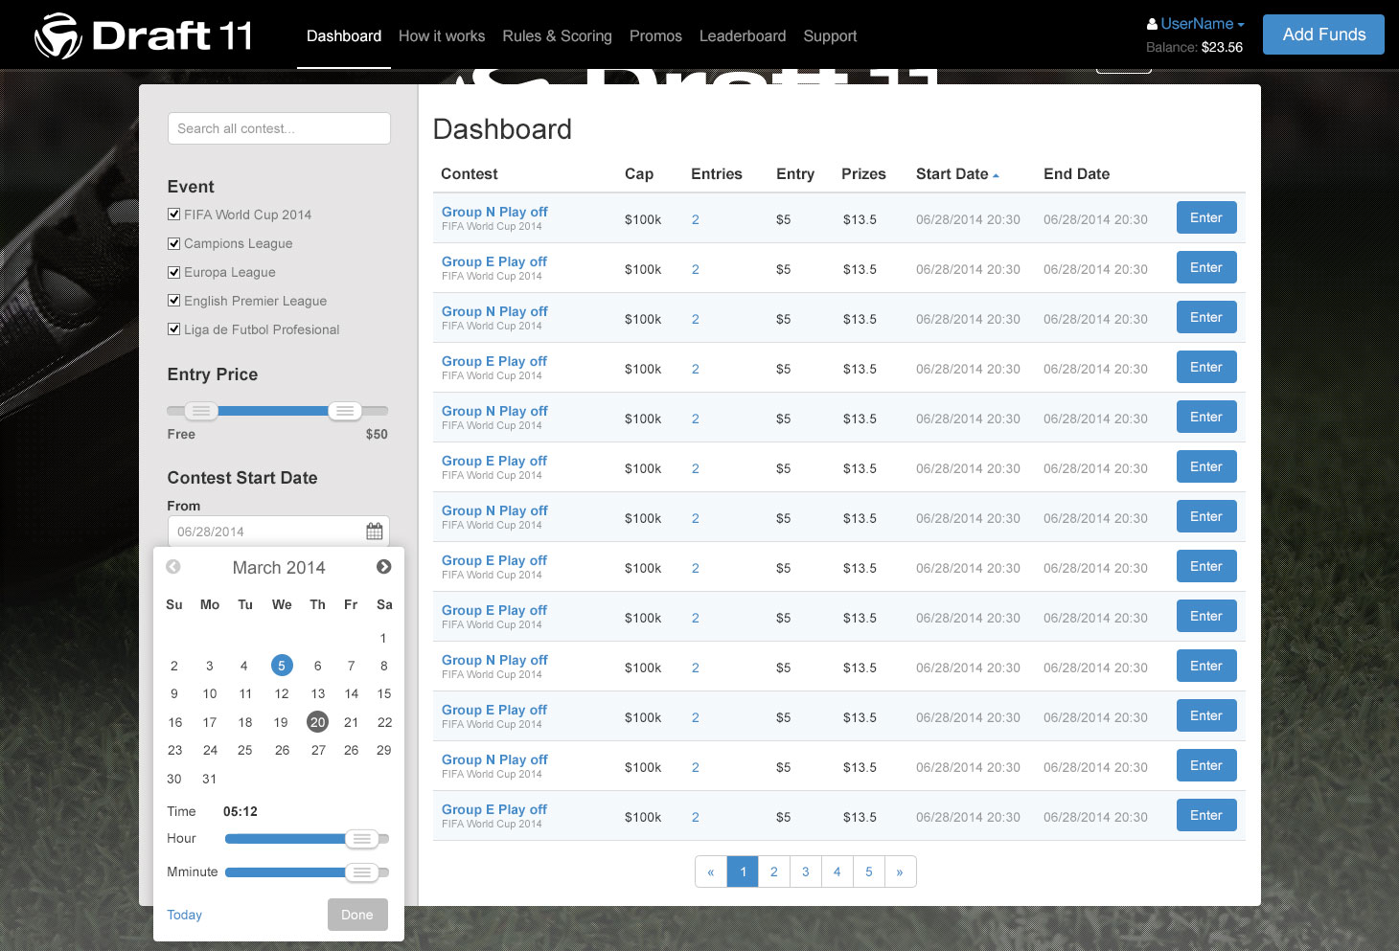The width and height of the screenshot is (1399, 951).
Task: Click the Add Funds button
Action: tap(1323, 34)
